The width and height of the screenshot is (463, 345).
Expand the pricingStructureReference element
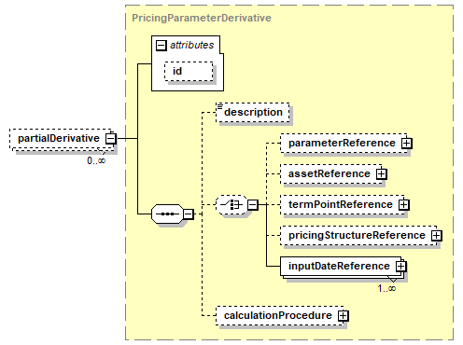(x=436, y=236)
